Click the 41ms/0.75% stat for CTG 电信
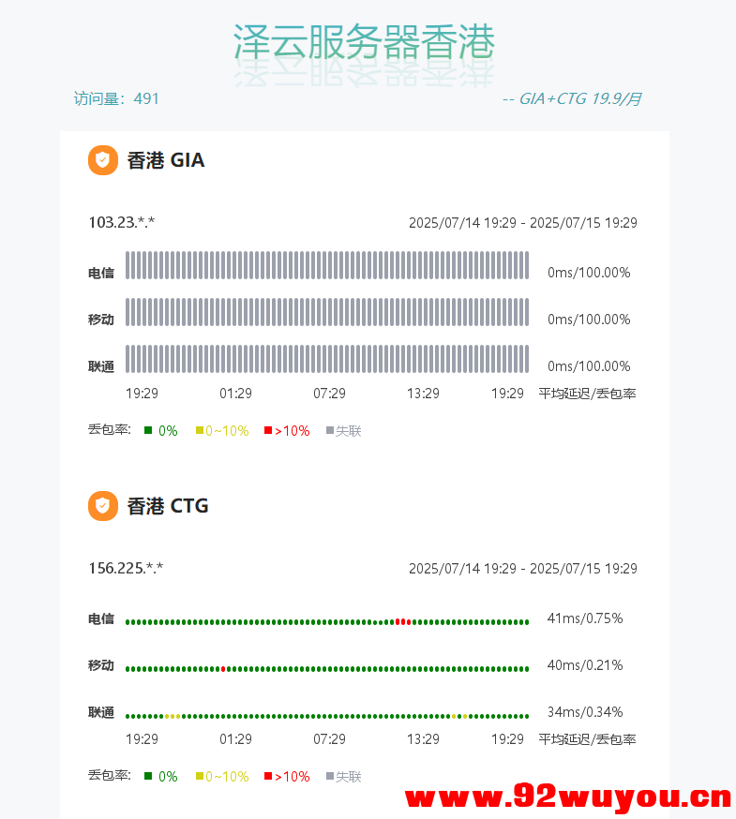The image size is (736, 819). point(585,618)
